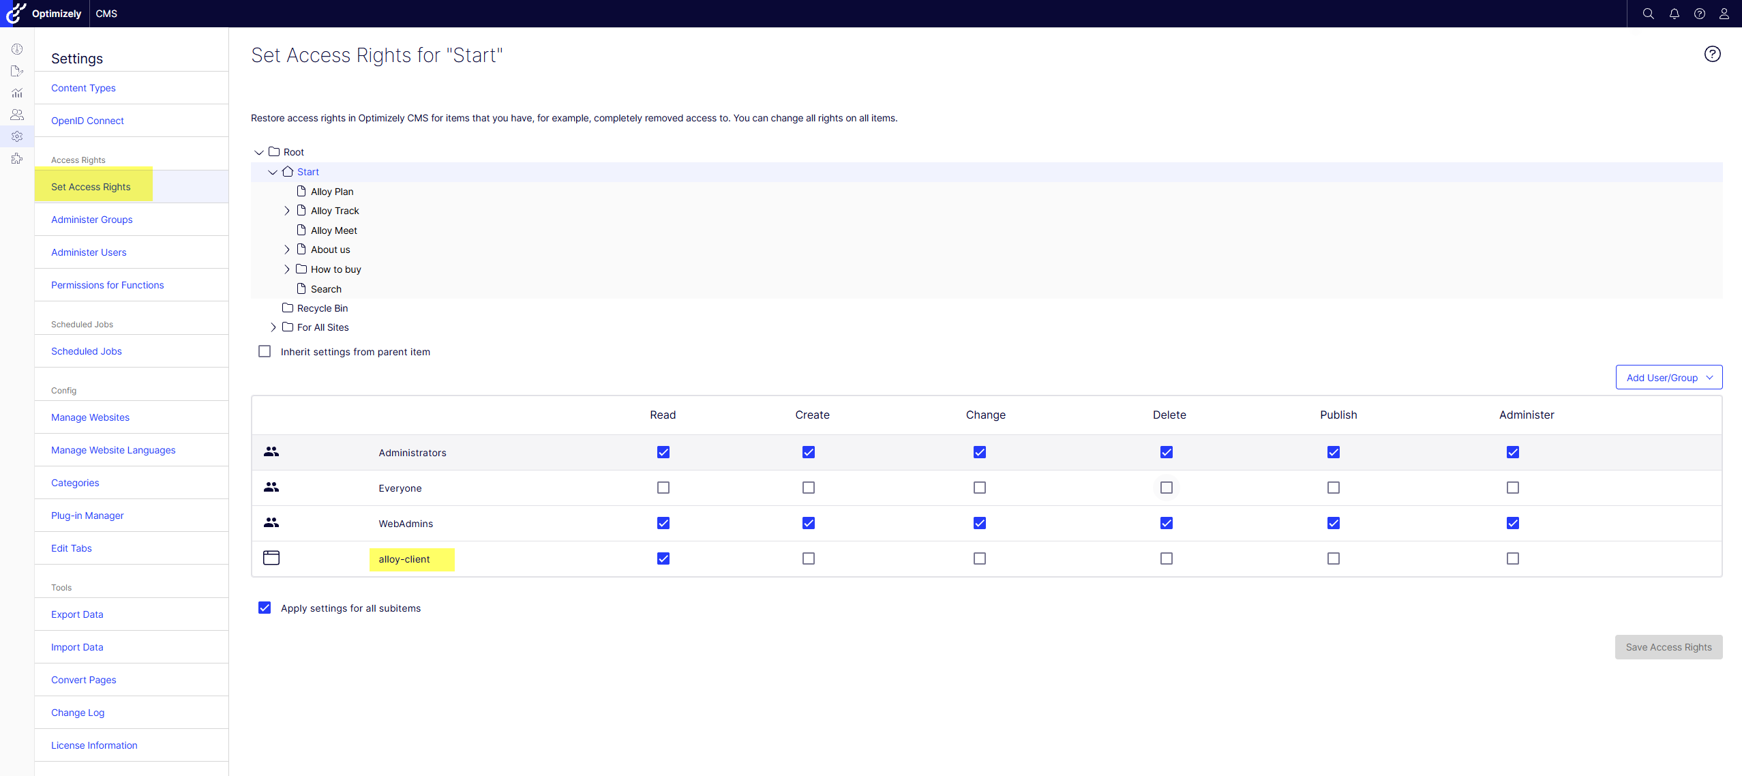Click the Everyone group icon
The width and height of the screenshot is (1742, 776).
coord(271,487)
